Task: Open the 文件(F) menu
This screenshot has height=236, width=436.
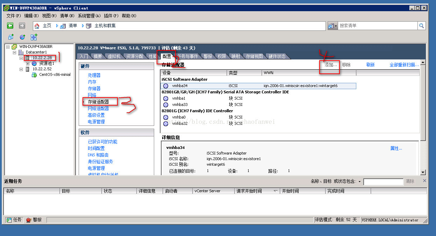Action: (x=14, y=16)
